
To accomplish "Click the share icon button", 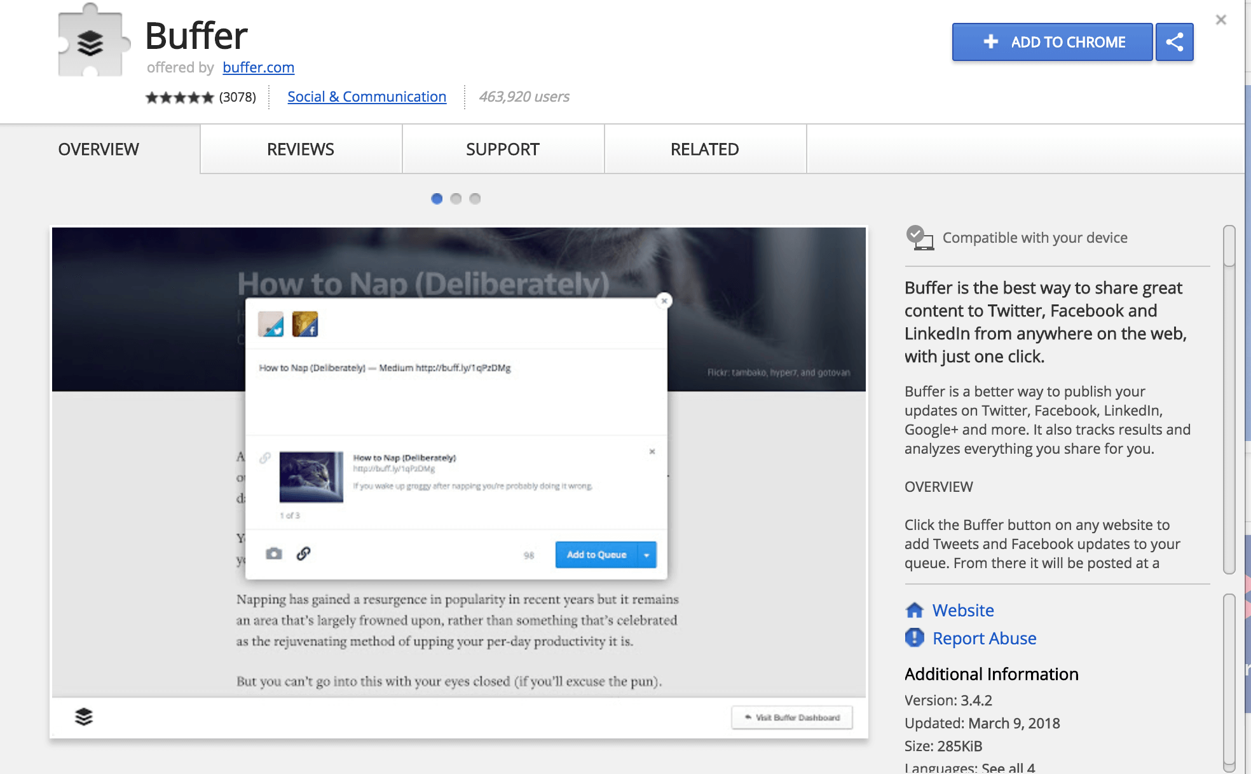I will 1174,42.
